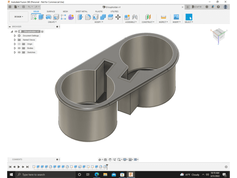Open the DESIGN workspace dropdown
This screenshot has height=178, width=237.
click(x=19, y=17)
